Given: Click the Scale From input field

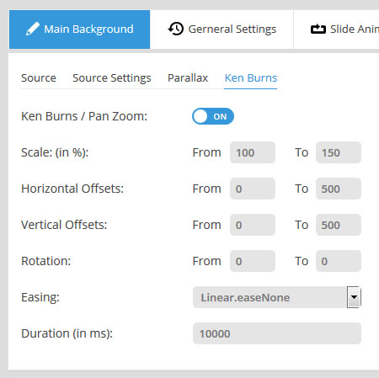Looking at the screenshot, I should point(253,152).
